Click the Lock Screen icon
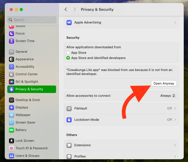The width and height of the screenshot is (188, 162). [x=12, y=141]
